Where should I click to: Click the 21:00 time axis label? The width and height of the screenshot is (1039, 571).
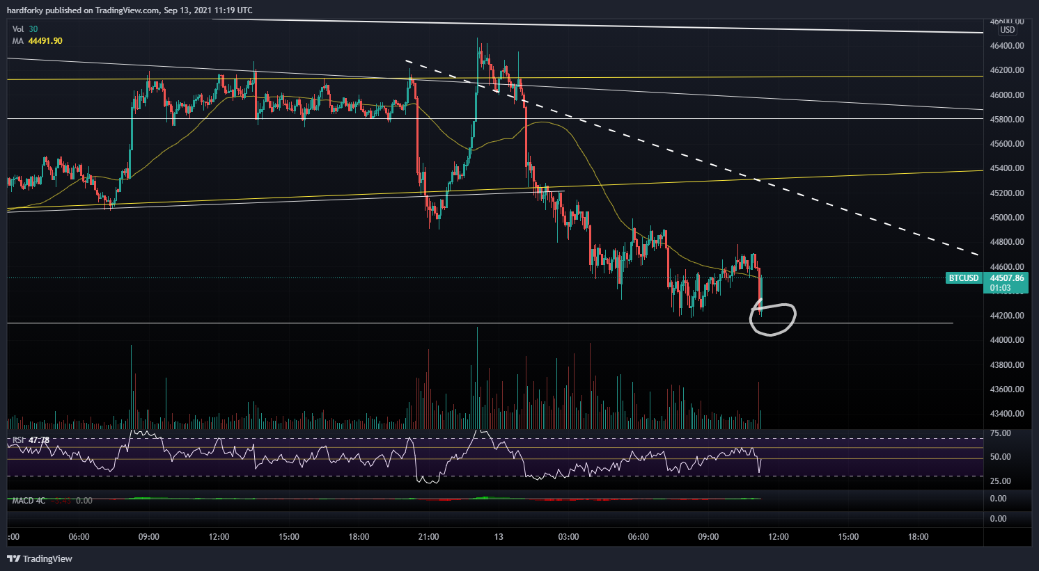tap(429, 537)
